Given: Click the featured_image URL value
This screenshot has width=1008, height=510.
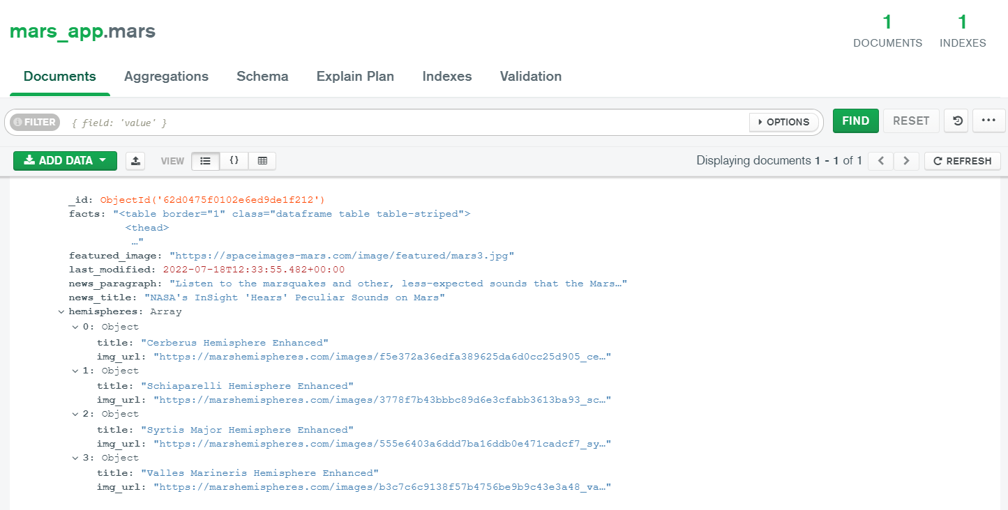Looking at the screenshot, I should [x=342, y=256].
